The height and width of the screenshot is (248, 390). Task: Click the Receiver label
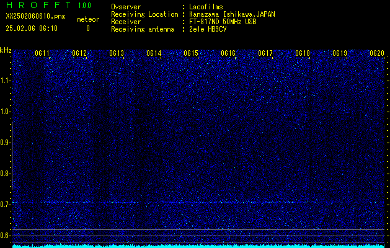[x=126, y=22]
